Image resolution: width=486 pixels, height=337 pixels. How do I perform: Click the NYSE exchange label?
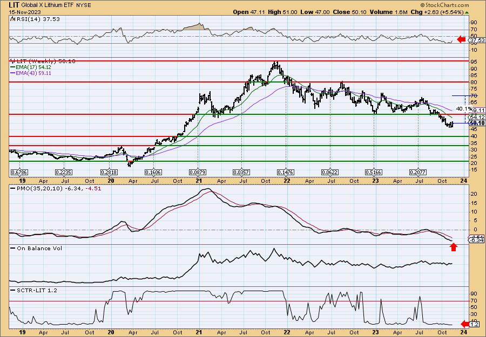pyautogui.click(x=84, y=5)
